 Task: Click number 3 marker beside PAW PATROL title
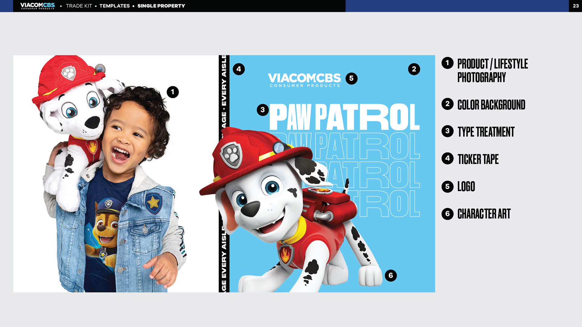point(263,110)
